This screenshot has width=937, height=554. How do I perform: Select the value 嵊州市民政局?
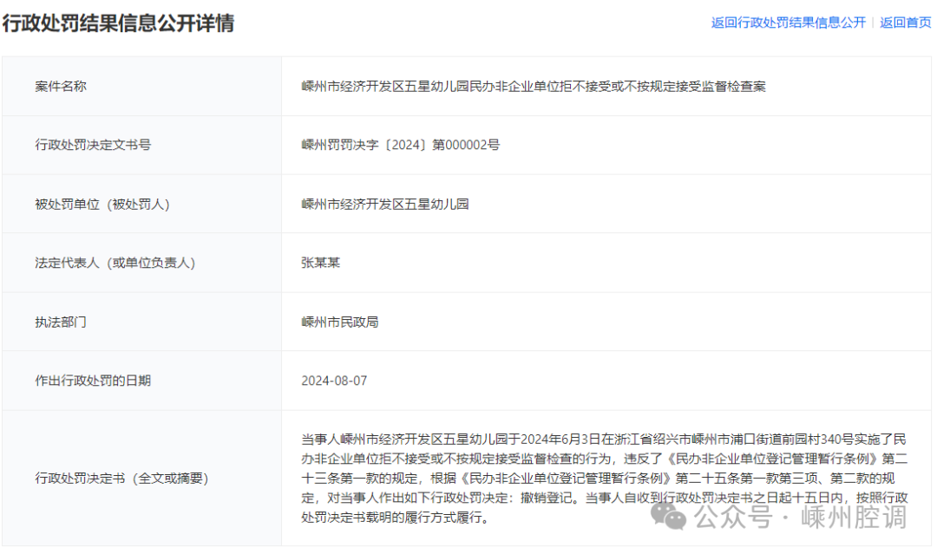pos(340,323)
